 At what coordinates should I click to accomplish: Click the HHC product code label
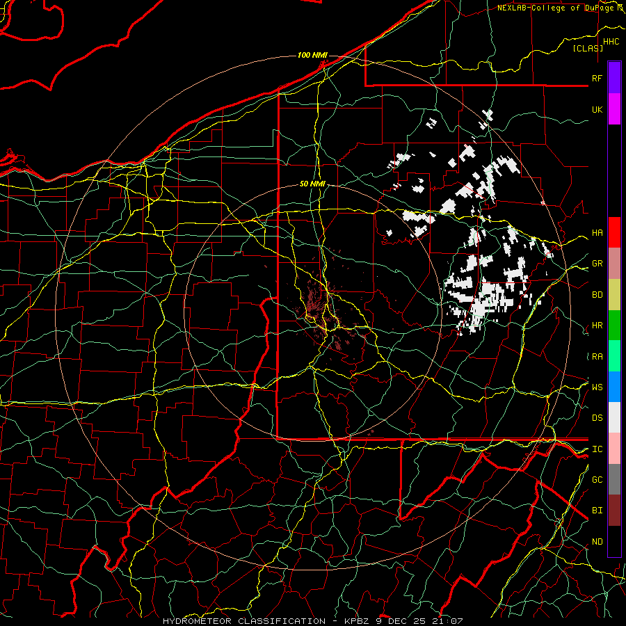click(x=611, y=42)
